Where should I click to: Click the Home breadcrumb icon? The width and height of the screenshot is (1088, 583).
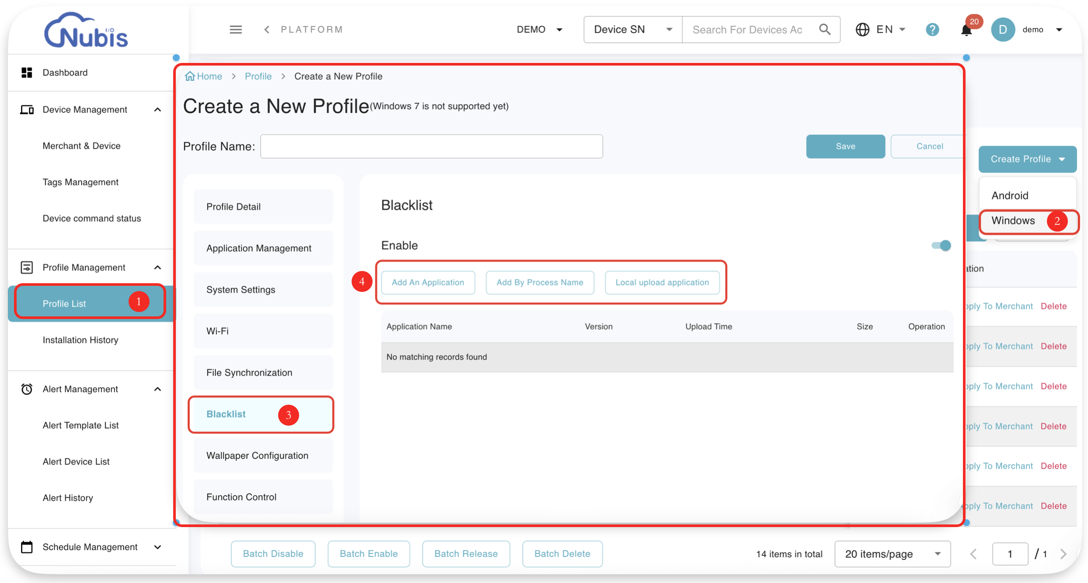tap(190, 76)
